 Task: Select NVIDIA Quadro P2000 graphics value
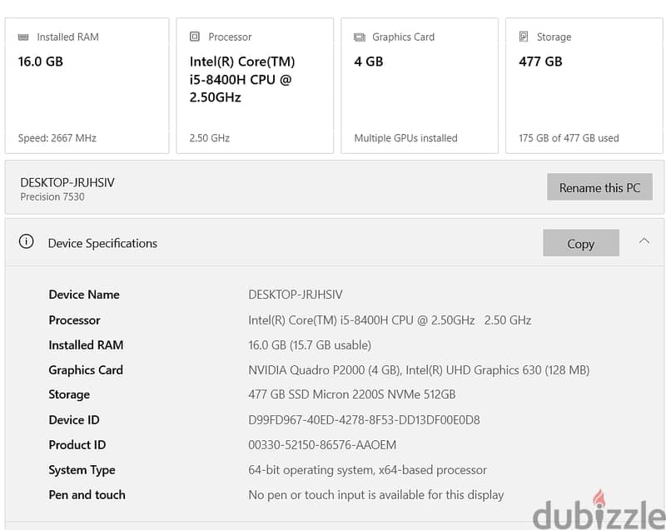pyautogui.click(x=419, y=370)
